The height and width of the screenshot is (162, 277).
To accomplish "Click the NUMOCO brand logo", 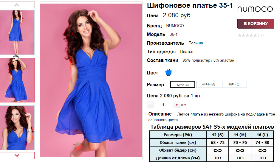I will [x=255, y=9].
